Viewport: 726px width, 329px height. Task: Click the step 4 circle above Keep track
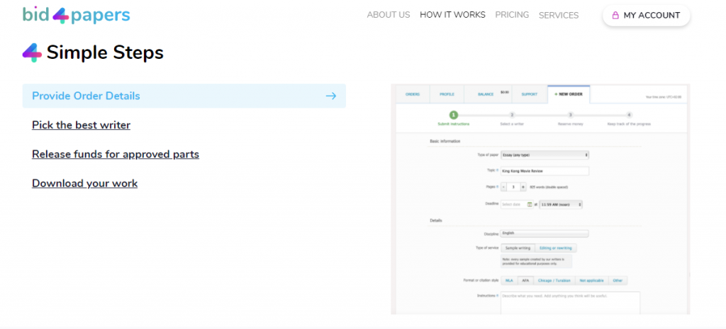click(x=629, y=115)
